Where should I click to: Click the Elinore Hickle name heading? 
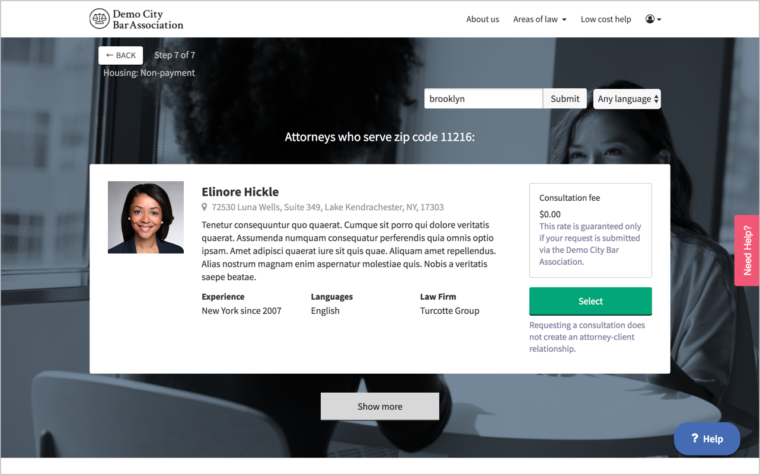point(240,192)
